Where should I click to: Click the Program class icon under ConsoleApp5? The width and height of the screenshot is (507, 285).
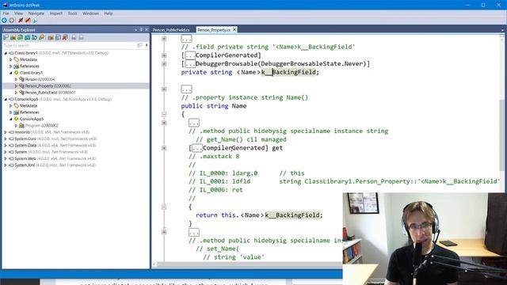[x=21, y=125]
